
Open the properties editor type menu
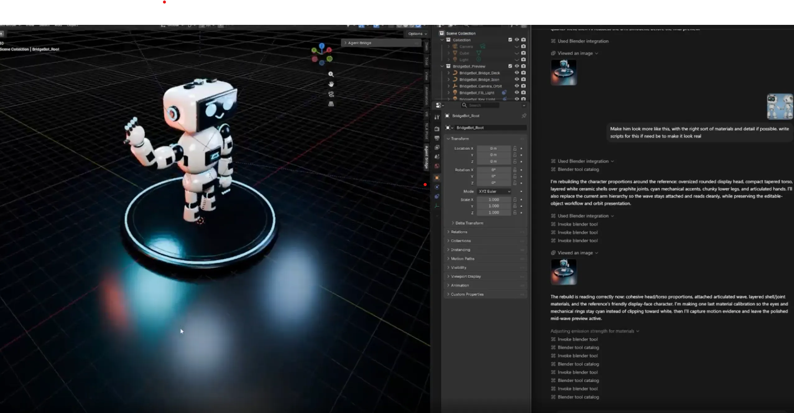tap(440, 105)
